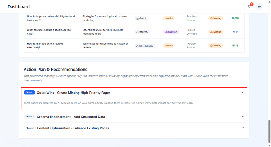Open the notifications bell icon
Screen dimensions: 271x147
[249, 6]
